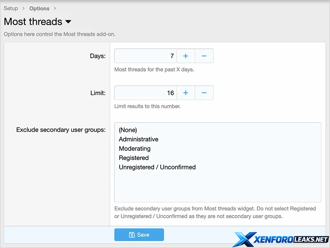Click the Most threads page heading
This screenshot has width=330, height=248.
coord(33,22)
